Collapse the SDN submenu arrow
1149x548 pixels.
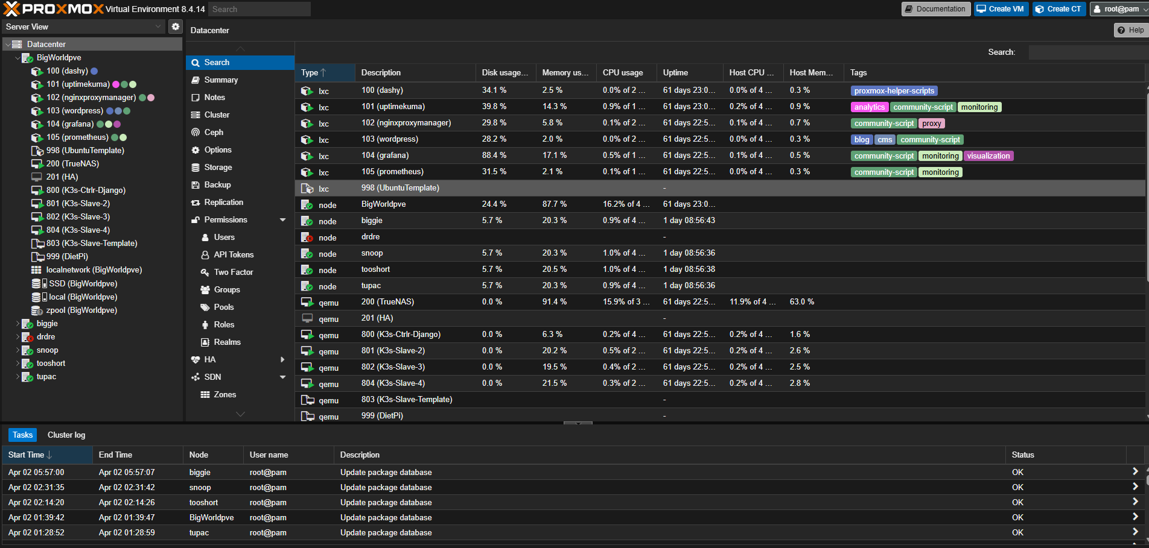click(282, 377)
